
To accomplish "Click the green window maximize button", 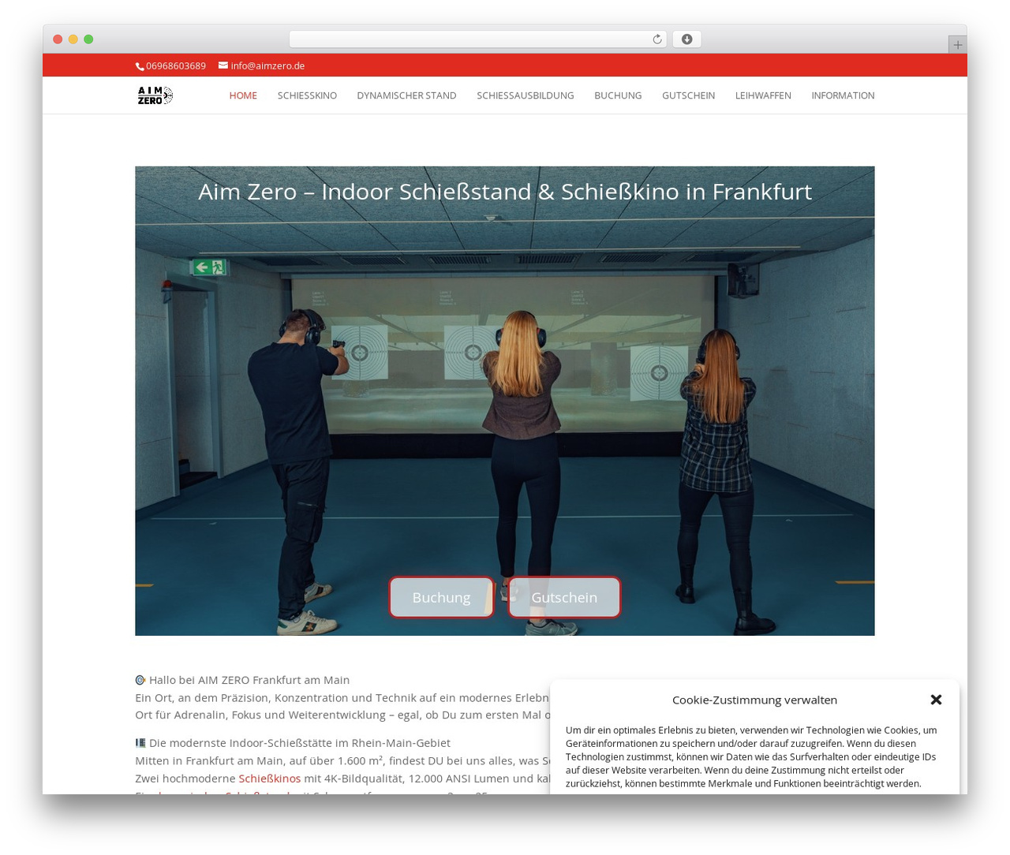I will click(88, 39).
